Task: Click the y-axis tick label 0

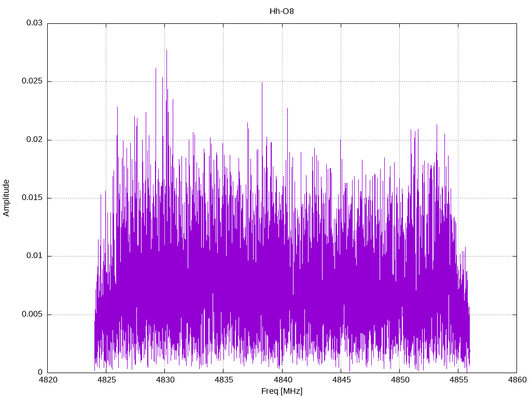Action: click(40, 372)
